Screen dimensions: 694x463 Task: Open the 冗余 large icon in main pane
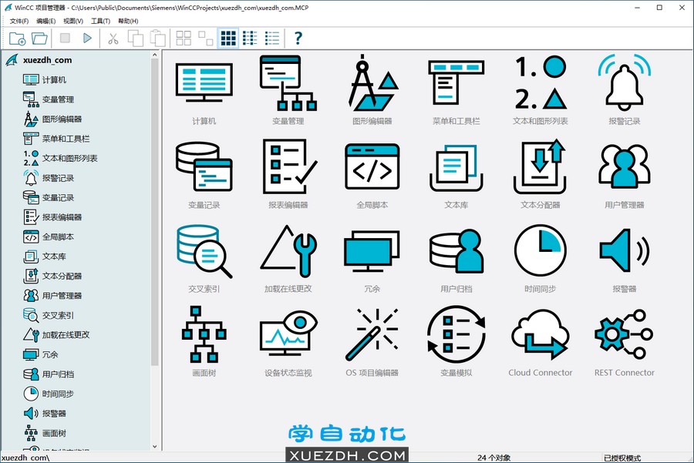pyautogui.click(x=372, y=250)
